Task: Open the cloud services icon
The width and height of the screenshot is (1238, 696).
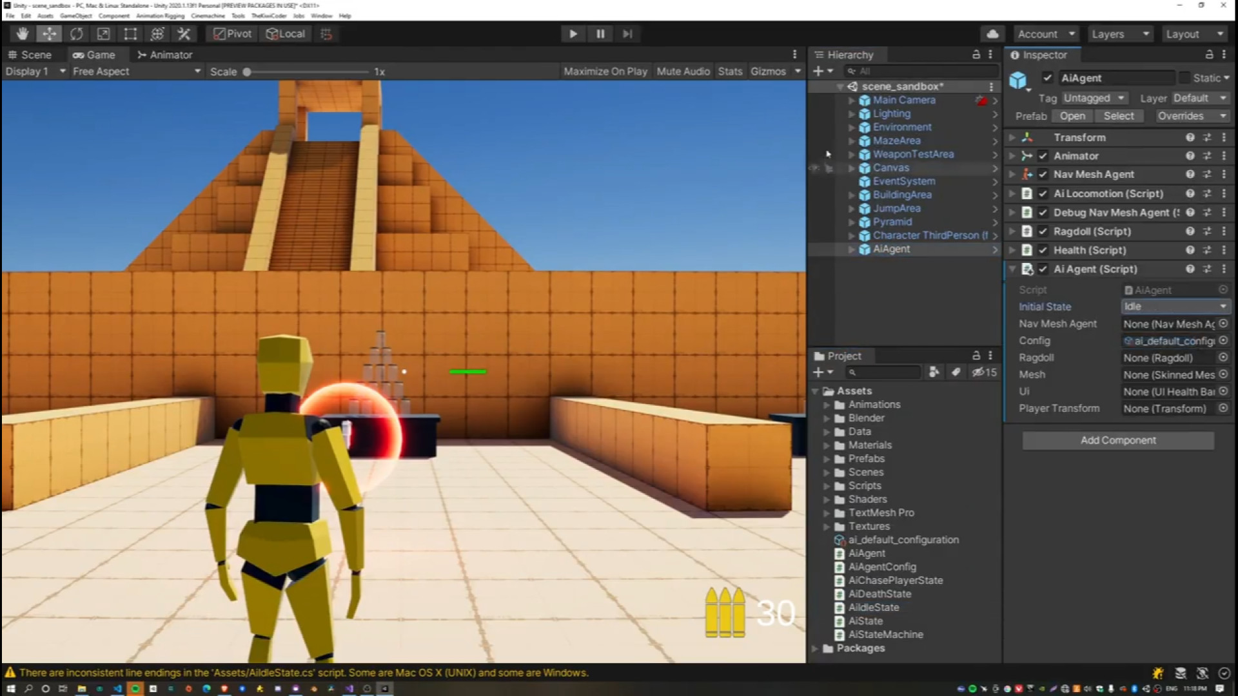Action: 992,34
